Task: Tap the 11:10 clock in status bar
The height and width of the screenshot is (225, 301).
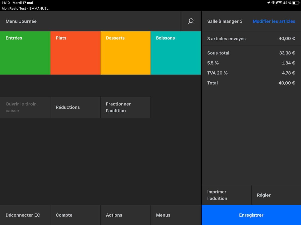Action: click(6, 3)
